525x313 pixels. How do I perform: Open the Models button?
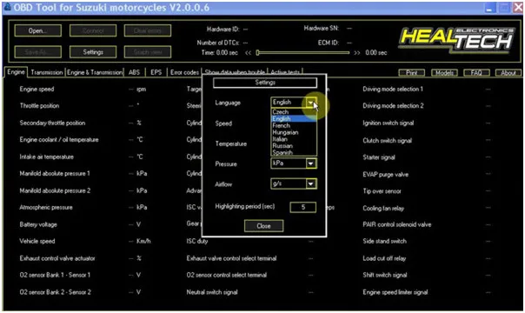pos(444,73)
